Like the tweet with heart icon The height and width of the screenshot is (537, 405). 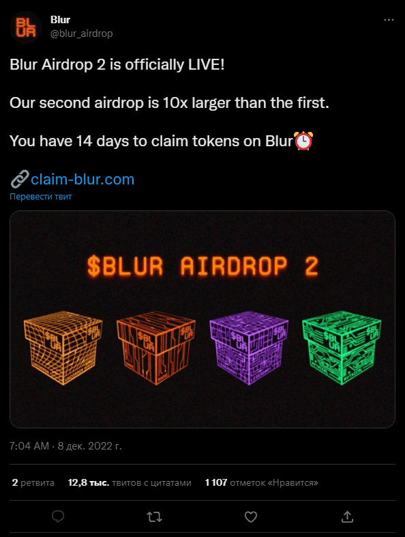(x=251, y=517)
